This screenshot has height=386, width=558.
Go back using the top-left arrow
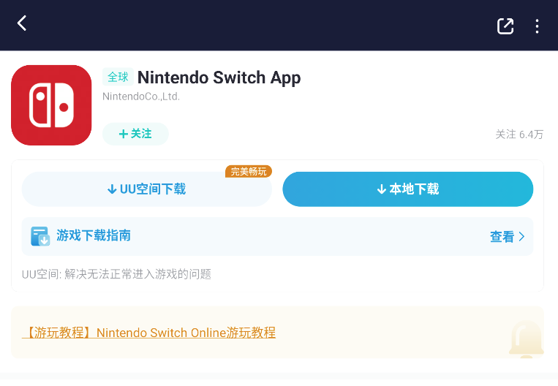[22, 23]
